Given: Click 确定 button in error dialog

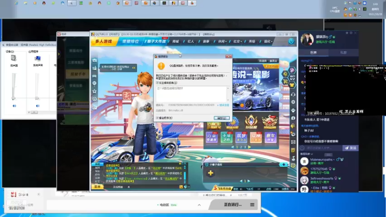Looking at the screenshot, I should click(221, 118).
